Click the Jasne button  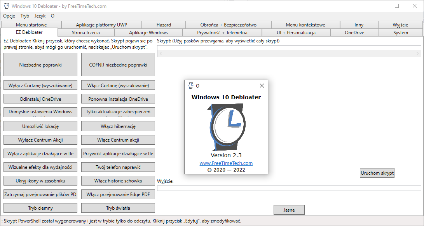pos(289,210)
